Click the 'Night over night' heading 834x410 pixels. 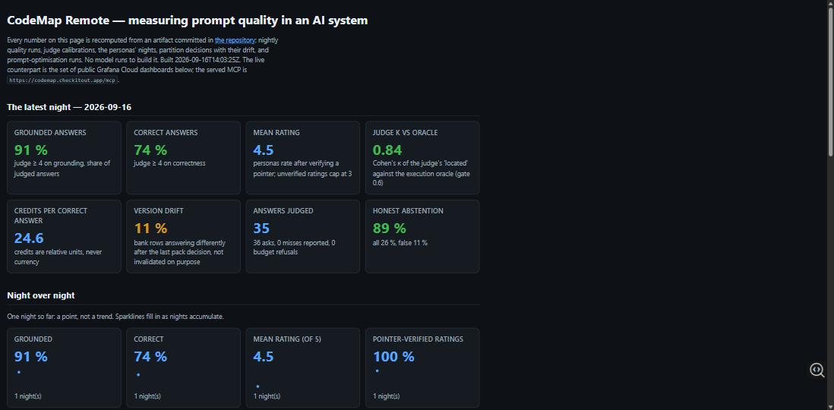(x=41, y=295)
